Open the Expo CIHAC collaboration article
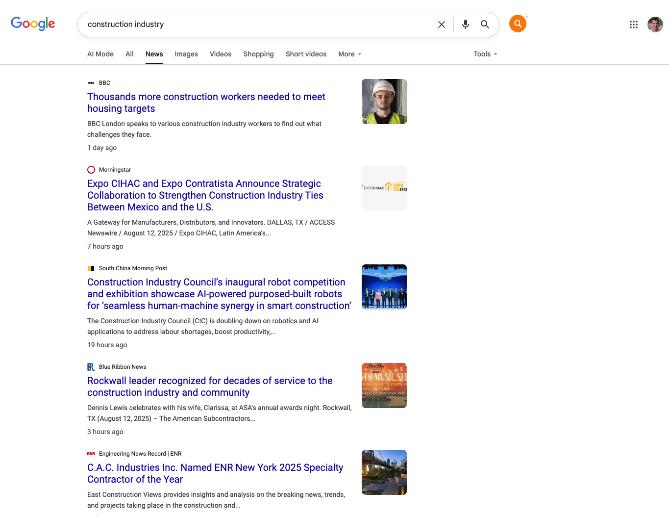Viewport: 669px width, 516px height. pos(205,195)
